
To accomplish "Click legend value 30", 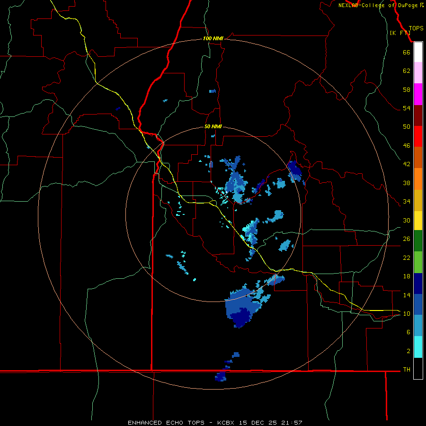I will (x=407, y=220).
